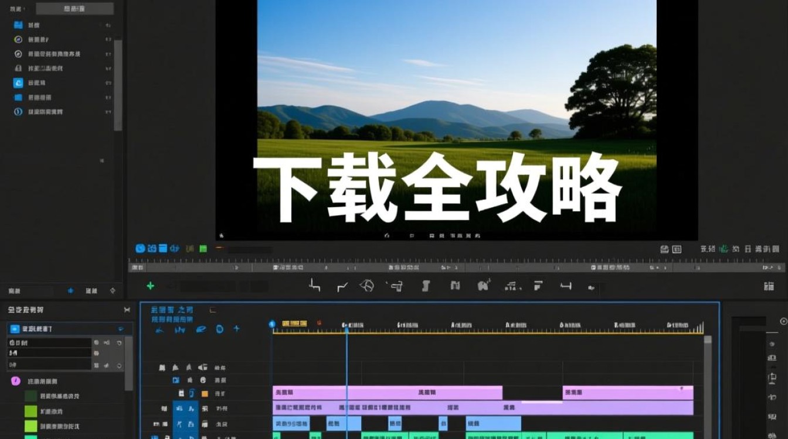
Task: Click the blue round marker at timeline start
Action: (272, 324)
